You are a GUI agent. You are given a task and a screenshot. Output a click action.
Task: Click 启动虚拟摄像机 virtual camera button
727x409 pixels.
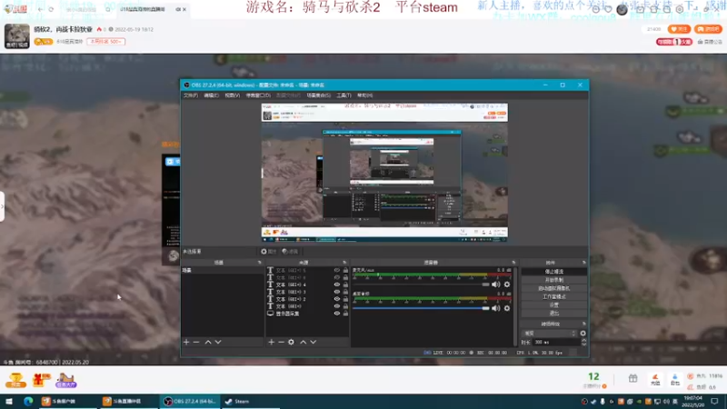[x=553, y=288]
